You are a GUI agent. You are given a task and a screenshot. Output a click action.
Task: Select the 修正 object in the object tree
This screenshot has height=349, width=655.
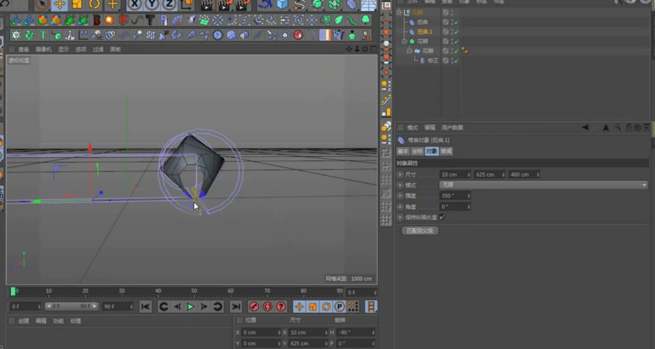click(x=433, y=61)
